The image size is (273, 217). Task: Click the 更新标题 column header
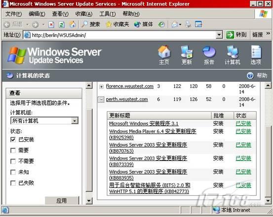coord(159,115)
